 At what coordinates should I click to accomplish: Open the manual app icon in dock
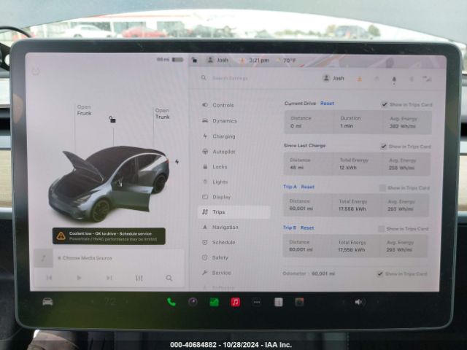pos(278,303)
